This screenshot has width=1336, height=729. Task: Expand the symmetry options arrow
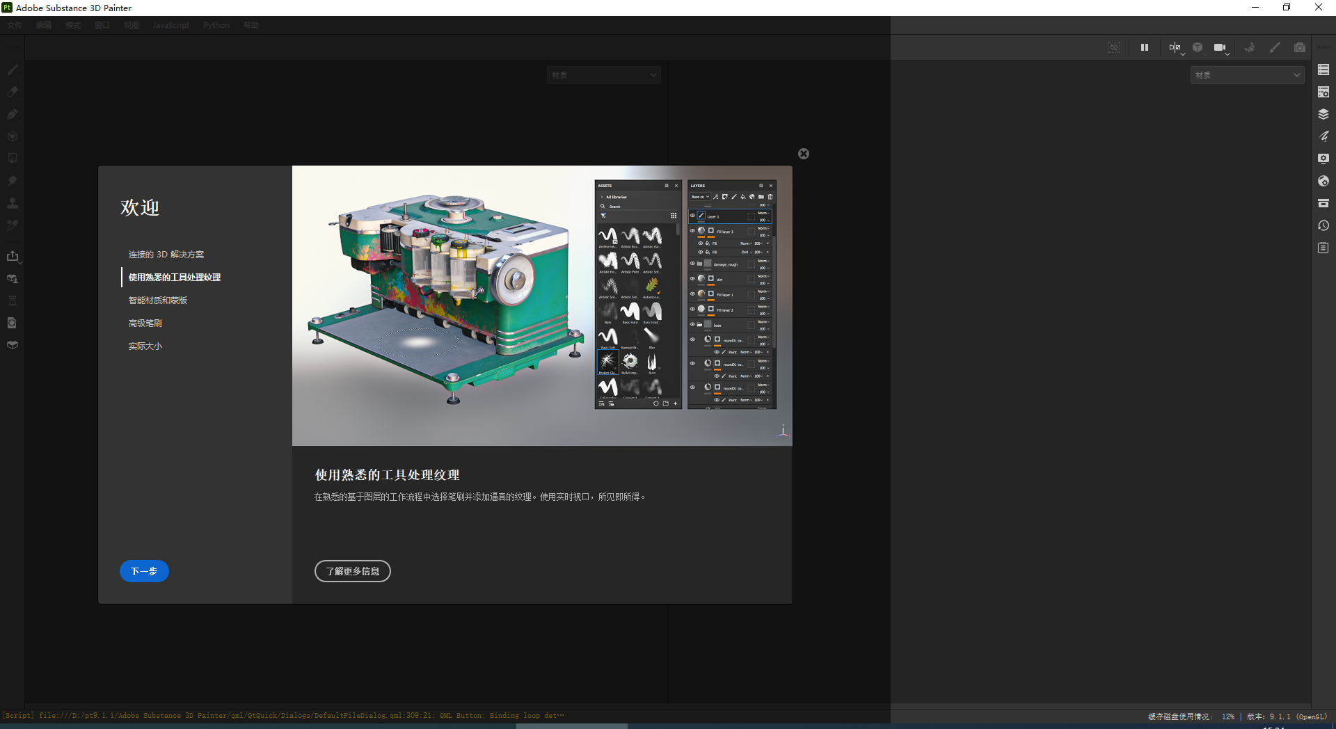tap(1183, 54)
